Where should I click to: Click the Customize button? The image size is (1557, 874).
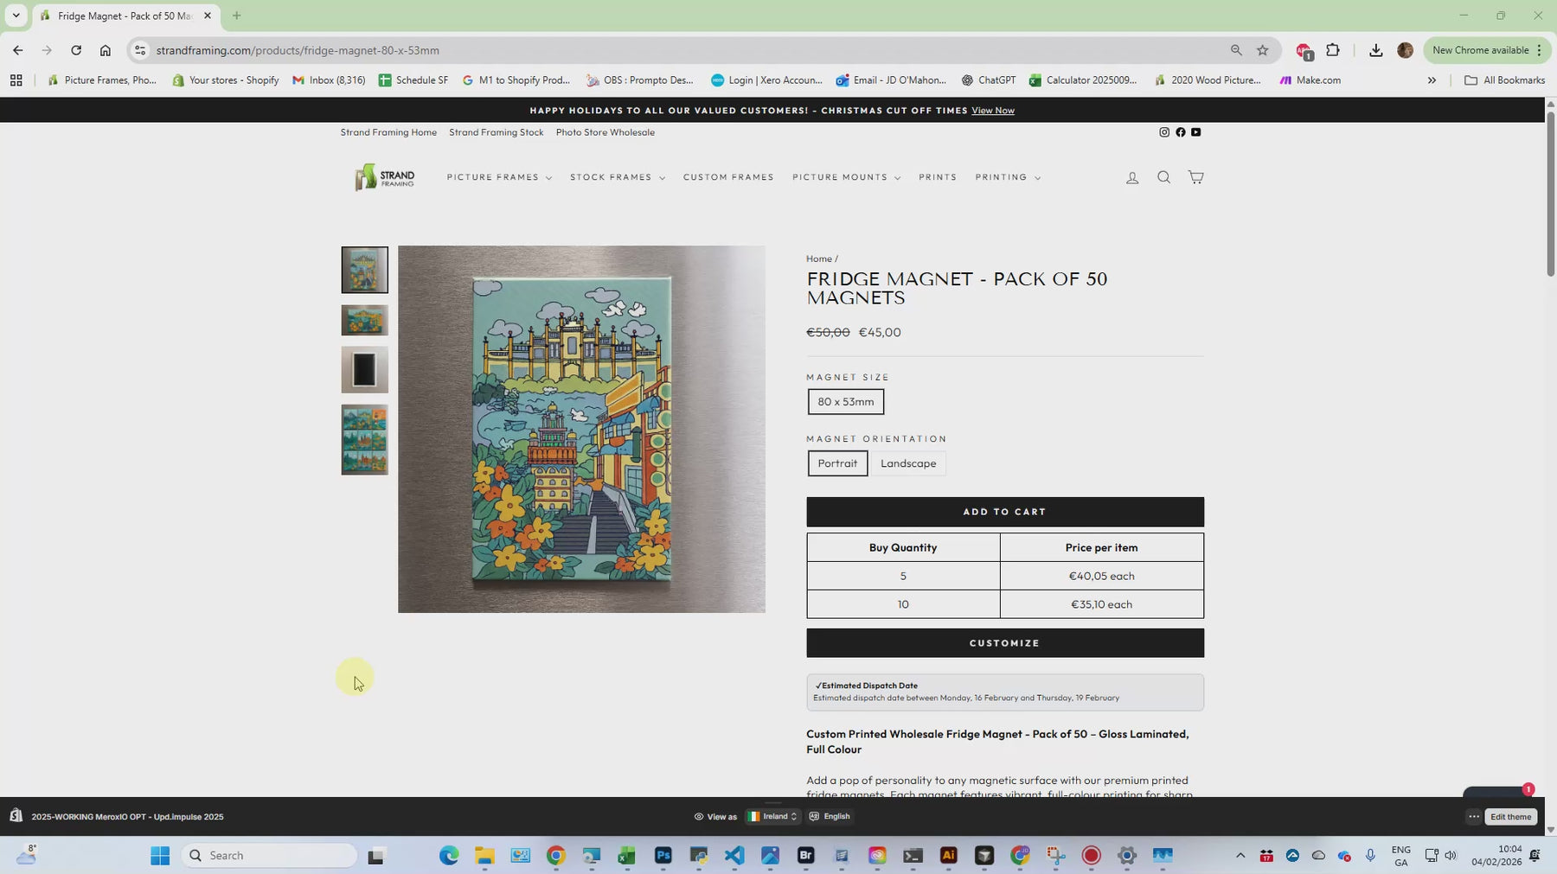click(1004, 643)
